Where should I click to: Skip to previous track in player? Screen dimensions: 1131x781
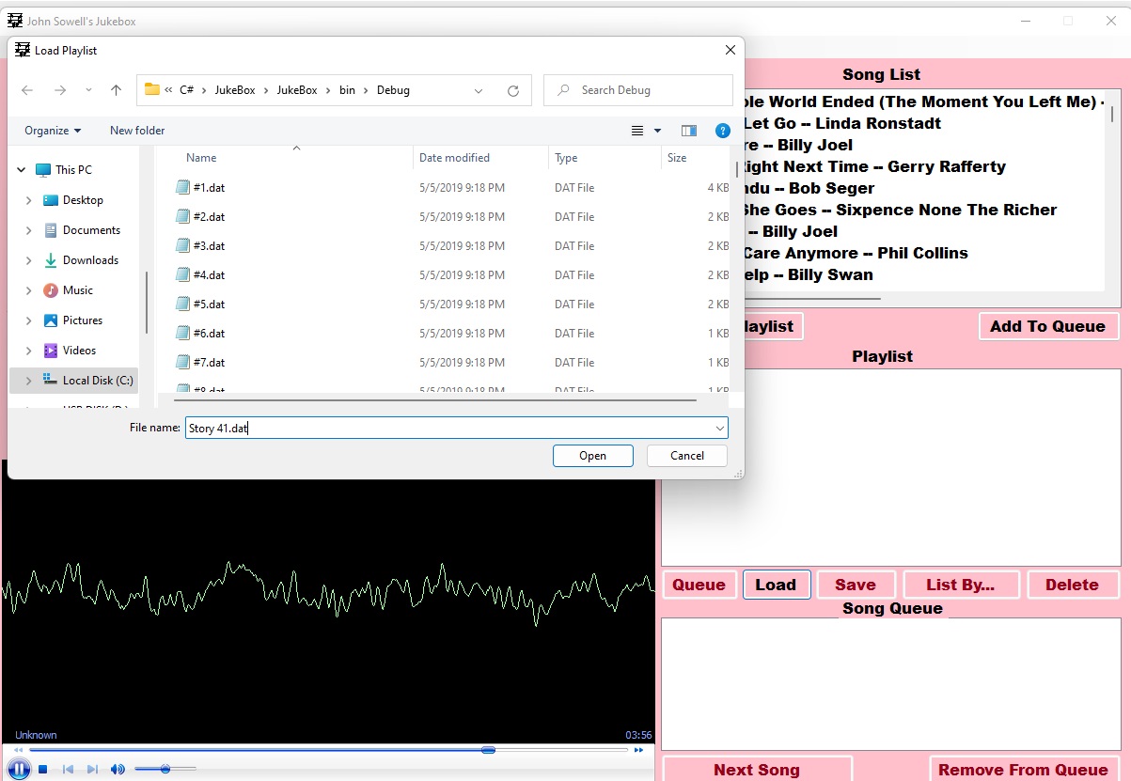pos(69,770)
